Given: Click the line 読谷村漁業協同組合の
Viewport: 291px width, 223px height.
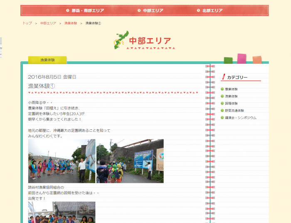Looking at the screenshot, I should (46, 187).
